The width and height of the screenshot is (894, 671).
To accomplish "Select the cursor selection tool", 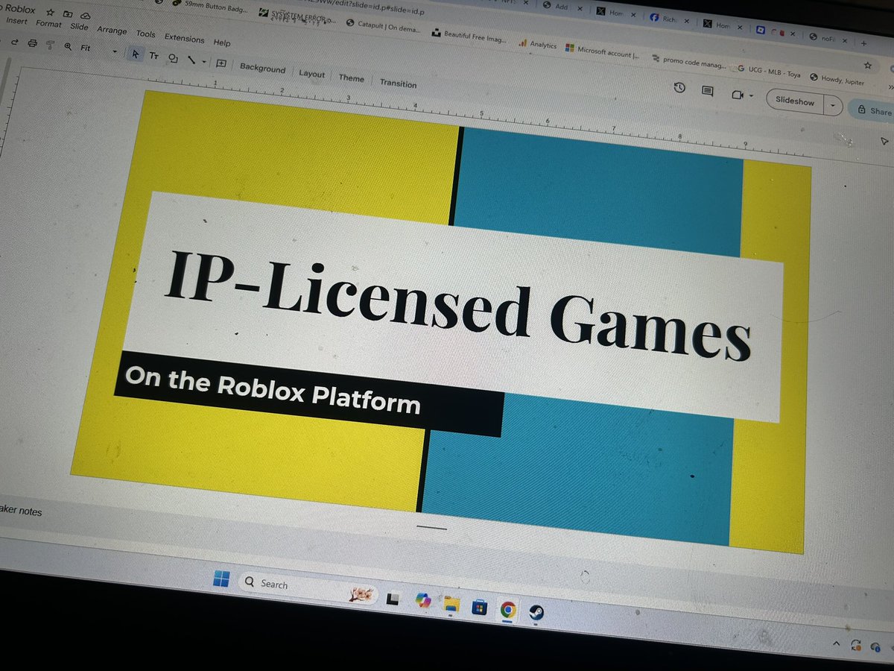I will (136, 54).
